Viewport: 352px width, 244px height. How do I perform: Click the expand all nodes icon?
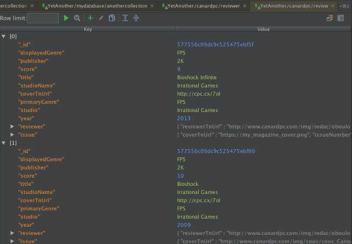pyautogui.click(x=125, y=18)
